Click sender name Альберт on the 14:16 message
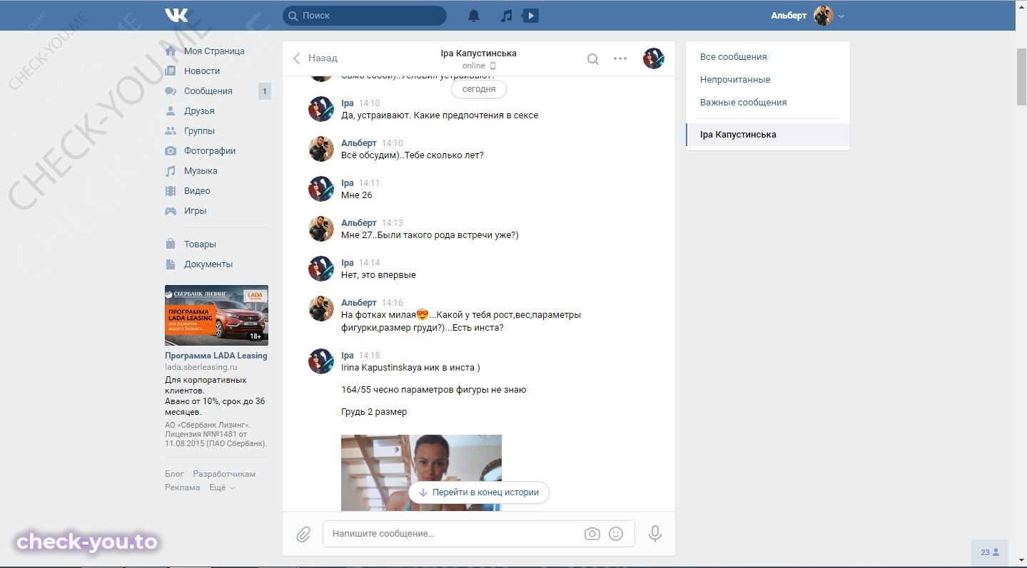The image size is (1027, 568). coord(358,303)
